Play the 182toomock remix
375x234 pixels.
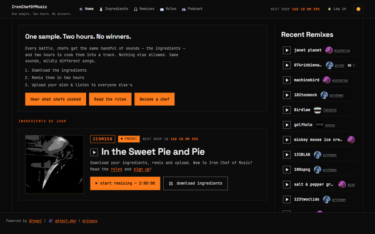(x=286, y=95)
